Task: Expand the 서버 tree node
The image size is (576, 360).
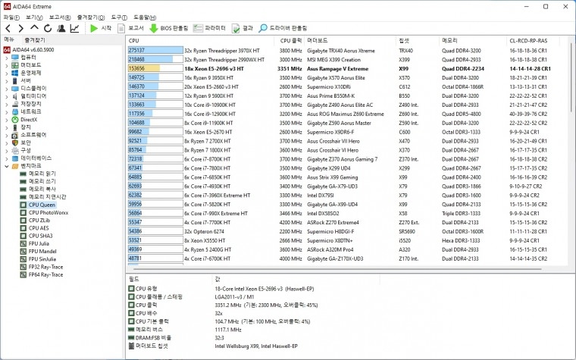Action: 7,81
